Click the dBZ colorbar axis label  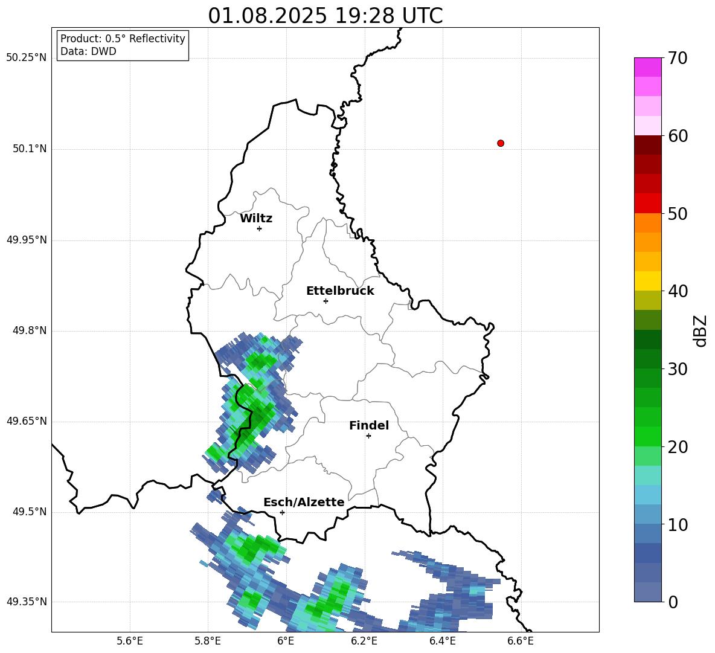(x=701, y=331)
